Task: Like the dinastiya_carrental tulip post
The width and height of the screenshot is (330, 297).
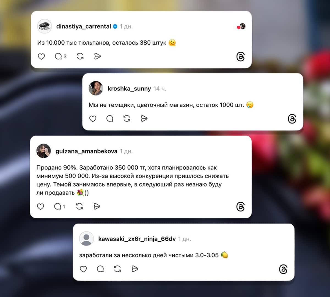Action: 41,56
